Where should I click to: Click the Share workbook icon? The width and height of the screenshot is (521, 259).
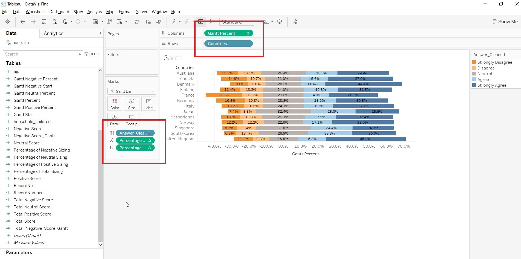click(x=295, y=22)
